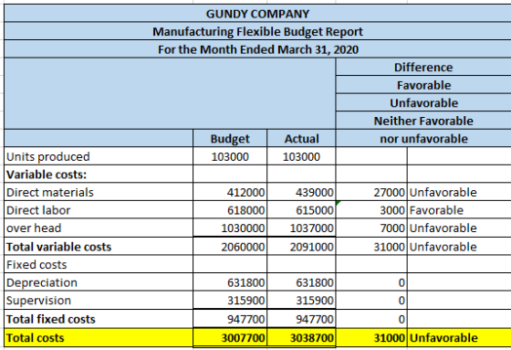Select the Favorable header cell

[423, 85]
